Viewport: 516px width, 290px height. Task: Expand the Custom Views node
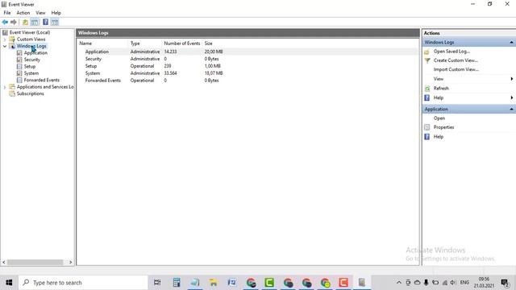[5, 39]
